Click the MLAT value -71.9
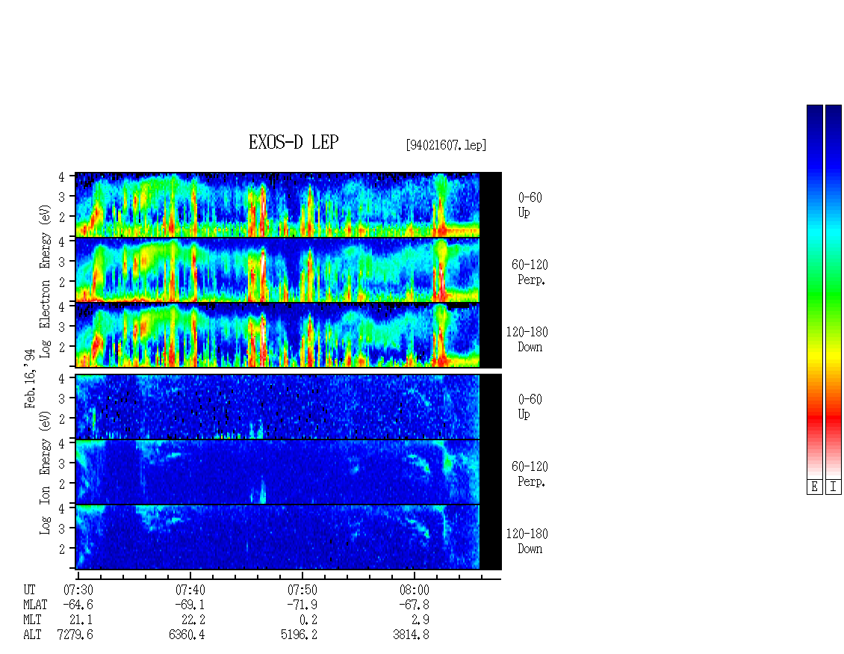The image size is (844, 654). [x=302, y=605]
